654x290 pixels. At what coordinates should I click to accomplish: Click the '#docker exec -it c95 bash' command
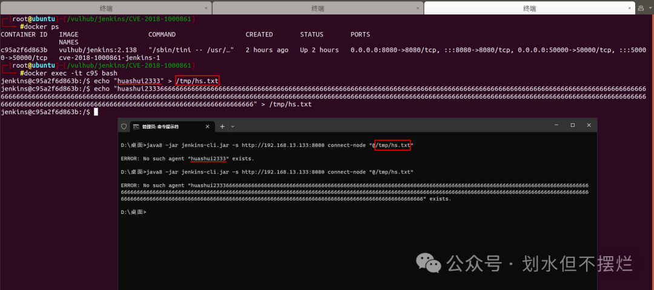68,73
